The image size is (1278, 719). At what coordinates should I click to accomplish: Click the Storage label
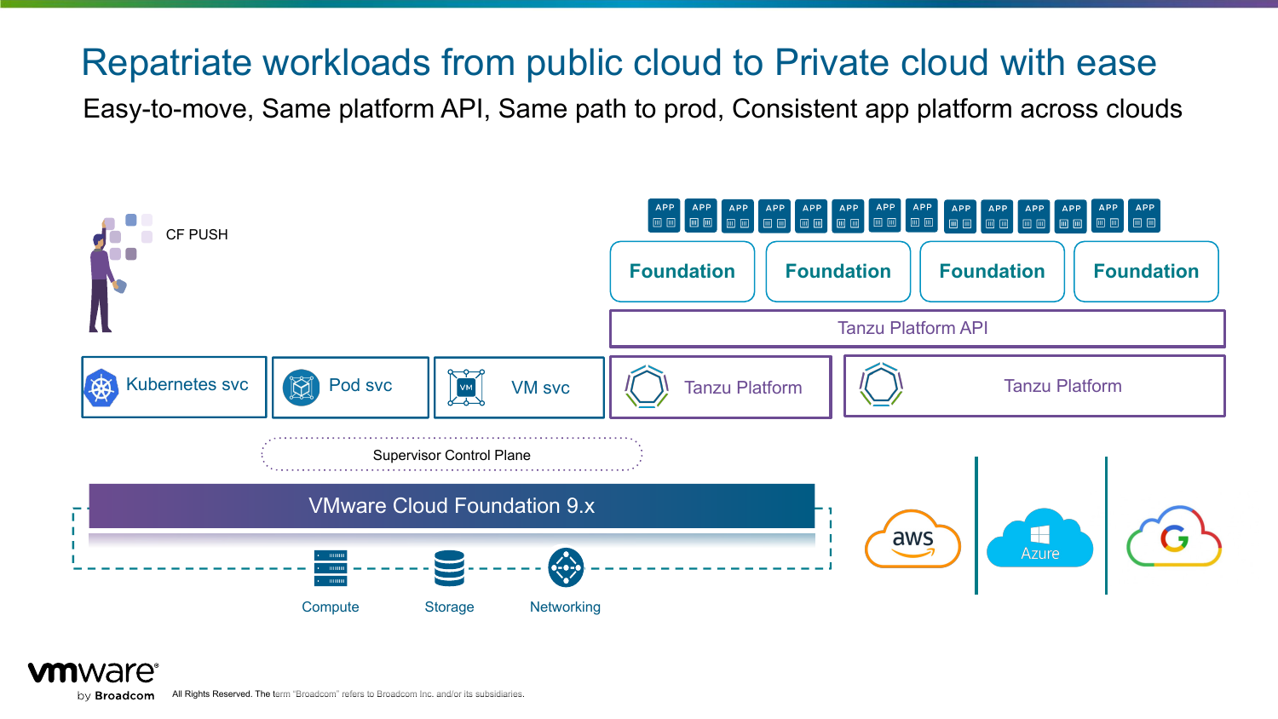449,607
